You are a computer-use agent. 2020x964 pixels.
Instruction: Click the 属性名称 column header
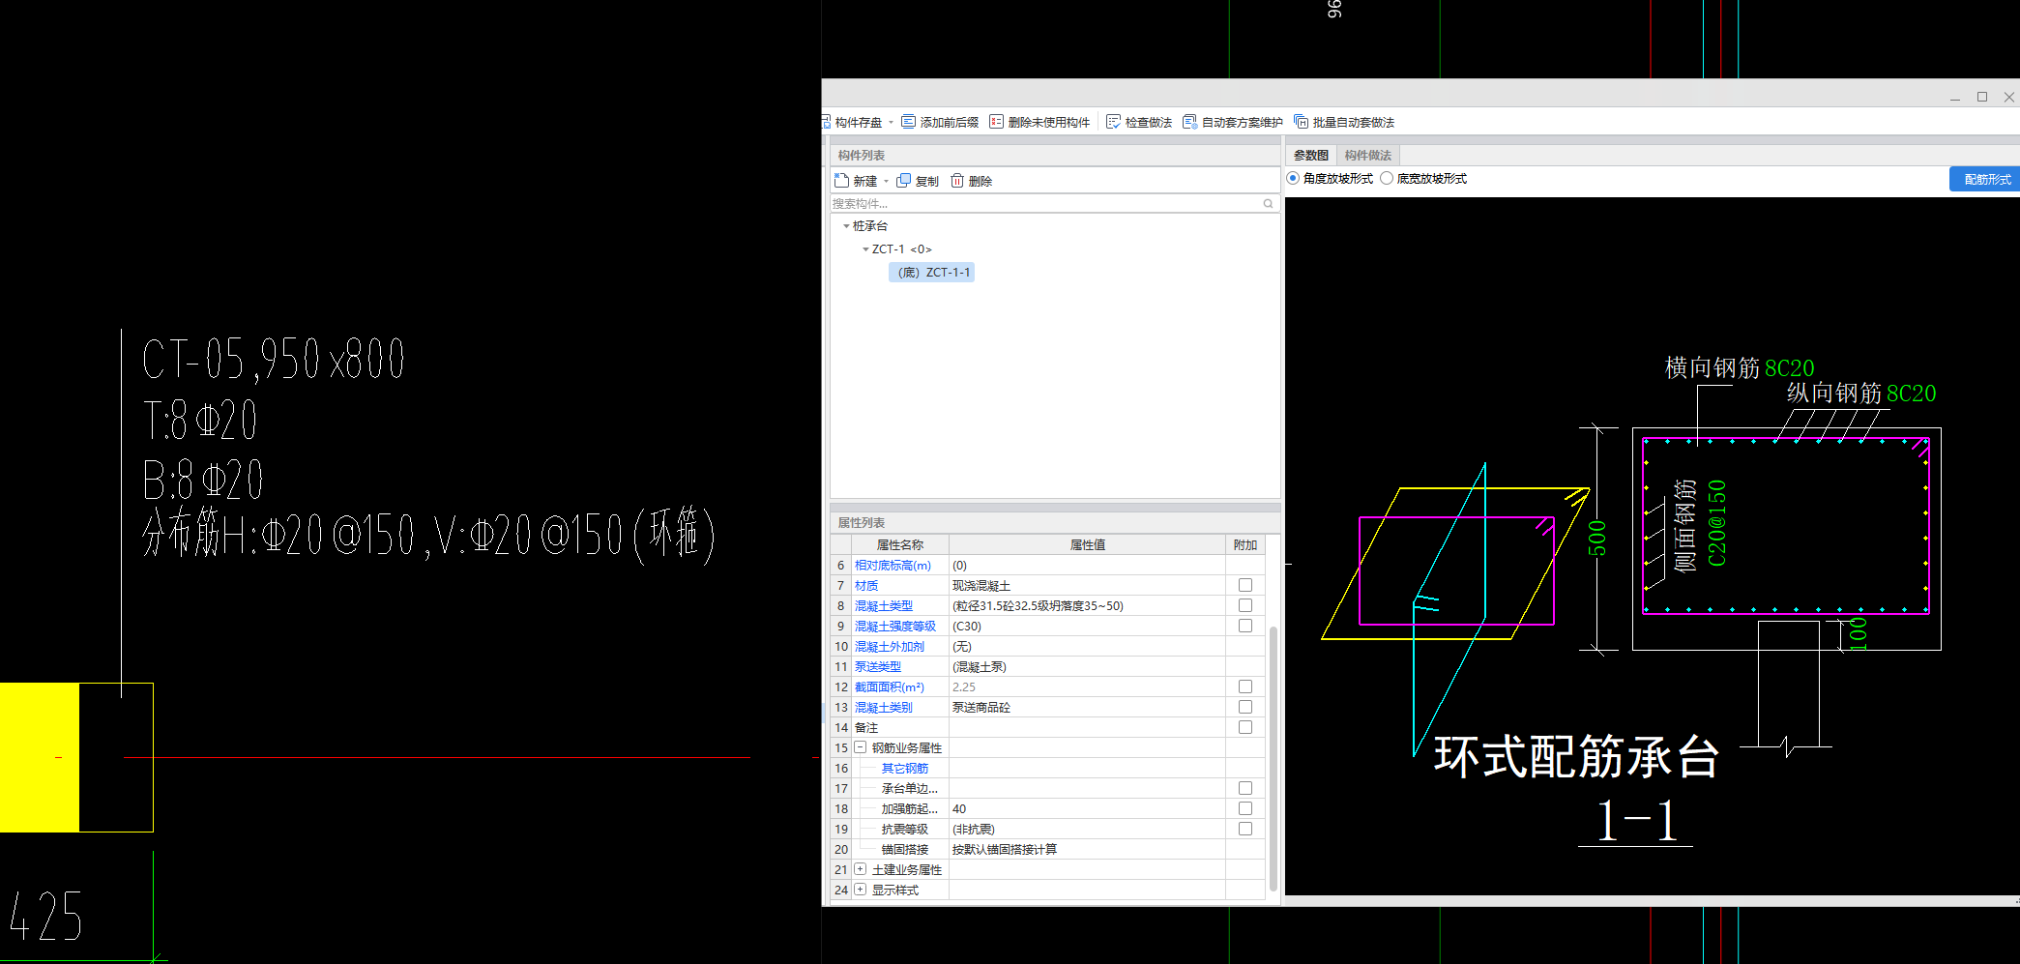tap(899, 545)
